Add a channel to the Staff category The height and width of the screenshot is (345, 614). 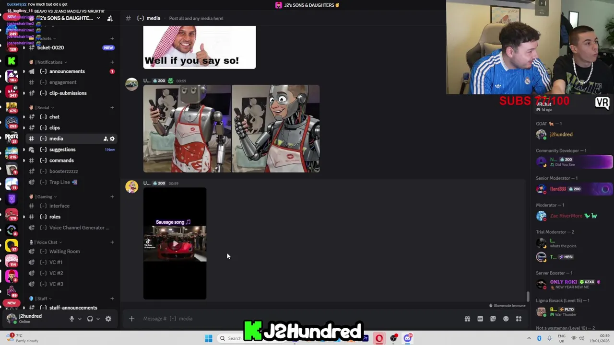click(x=112, y=299)
